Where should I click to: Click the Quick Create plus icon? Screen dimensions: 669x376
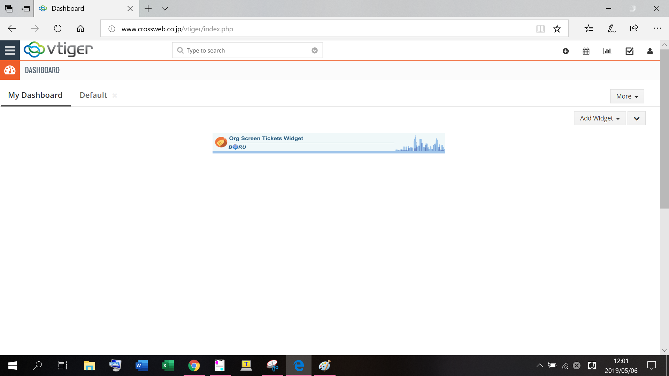(x=566, y=51)
